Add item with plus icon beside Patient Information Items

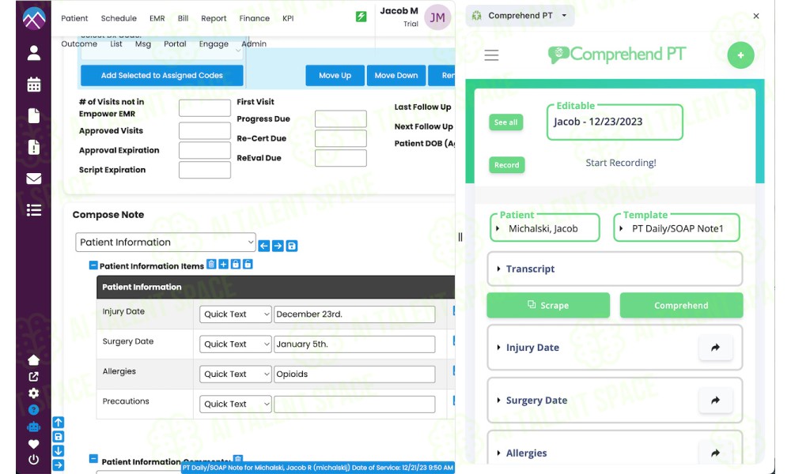point(224,264)
